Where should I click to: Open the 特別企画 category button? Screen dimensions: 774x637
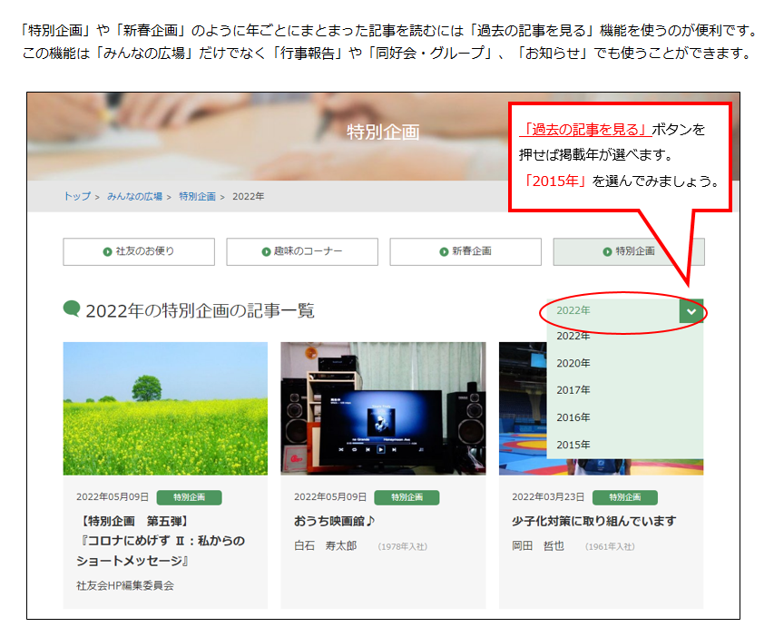tap(629, 252)
